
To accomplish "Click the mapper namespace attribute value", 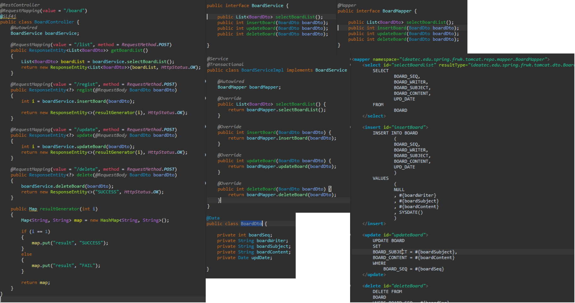I will click(x=474, y=59).
